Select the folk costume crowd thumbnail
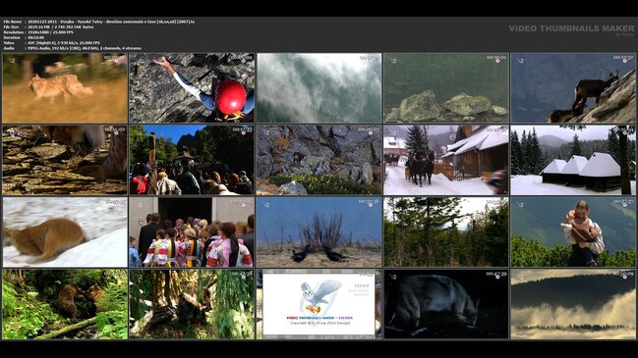The height and width of the screenshot is (358, 638). (x=192, y=232)
